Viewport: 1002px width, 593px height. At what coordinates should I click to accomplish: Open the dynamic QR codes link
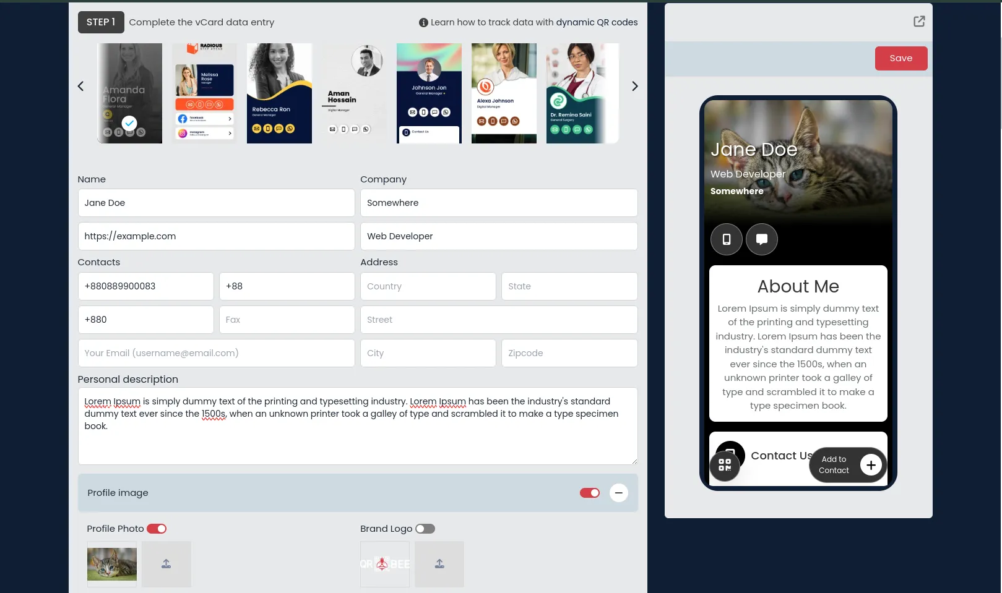(x=597, y=22)
